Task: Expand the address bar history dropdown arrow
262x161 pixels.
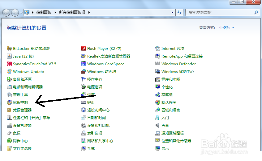Action: pyautogui.click(x=172, y=13)
